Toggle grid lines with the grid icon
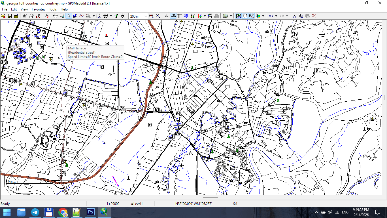 [x=180, y=16]
